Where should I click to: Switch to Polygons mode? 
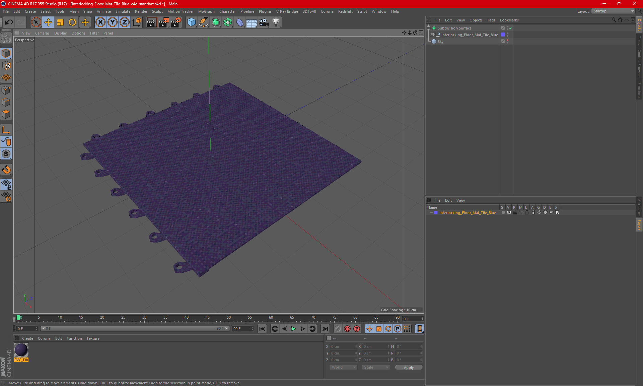[6, 114]
